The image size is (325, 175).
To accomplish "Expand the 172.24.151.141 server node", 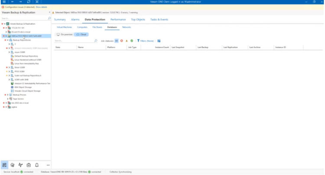I will point(6,28).
